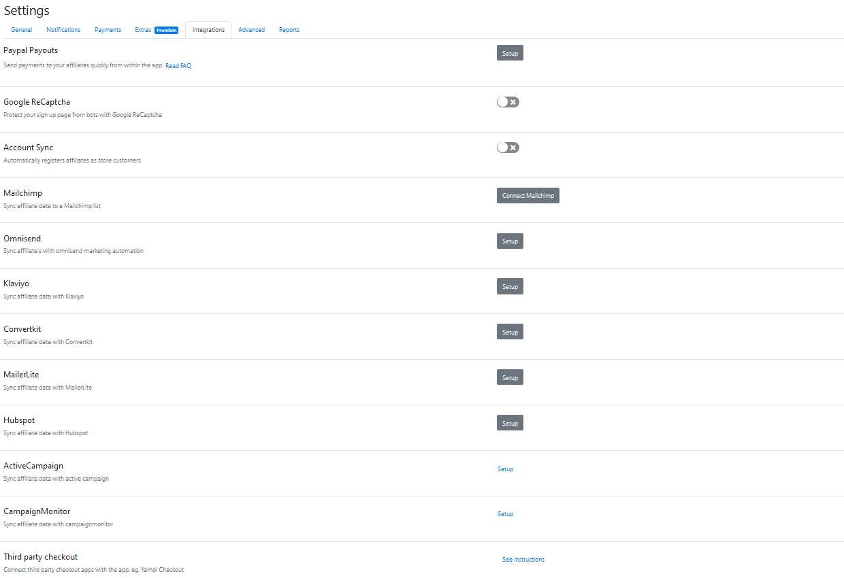
Task: Click 'Sync affiliate data with Convertkit' text
Action: [48, 342]
